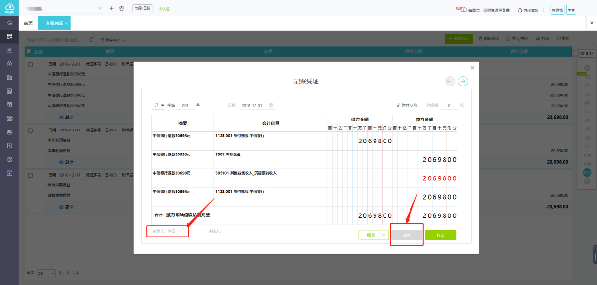Click the 主管 badge

pos(571,10)
